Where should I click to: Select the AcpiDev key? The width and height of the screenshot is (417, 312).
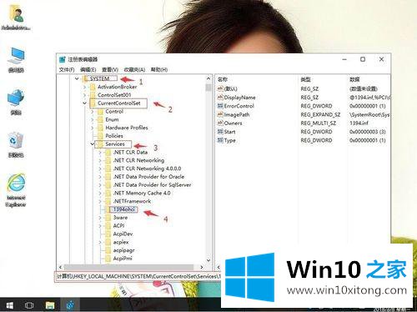123,234
